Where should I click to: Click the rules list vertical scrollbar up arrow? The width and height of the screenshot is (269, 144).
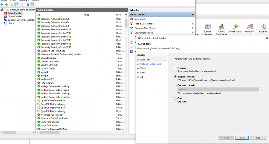pos(126,14)
